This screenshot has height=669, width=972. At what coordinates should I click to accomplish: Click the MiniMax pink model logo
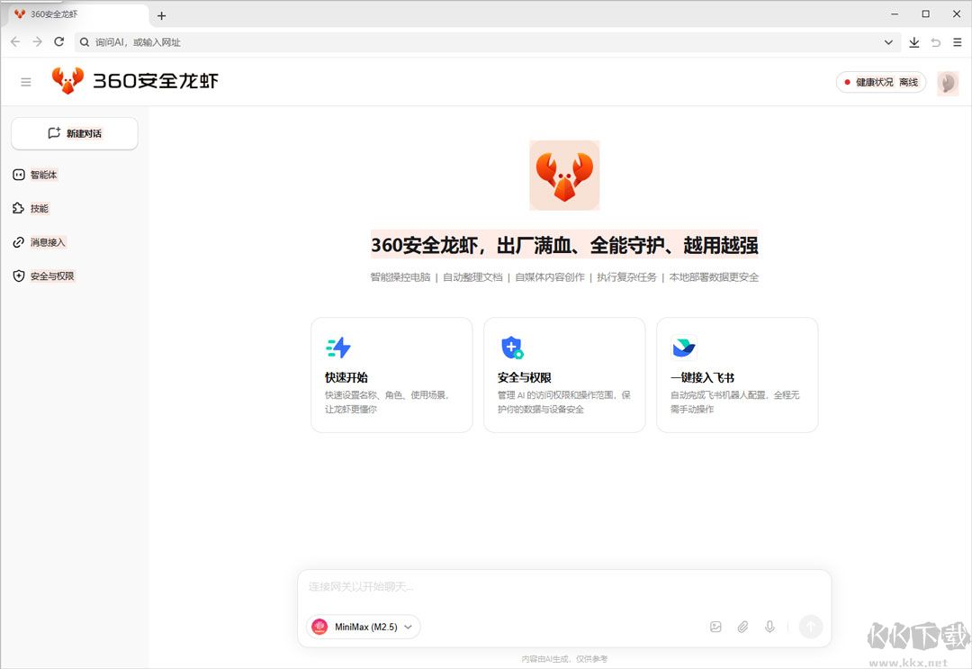click(319, 627)
